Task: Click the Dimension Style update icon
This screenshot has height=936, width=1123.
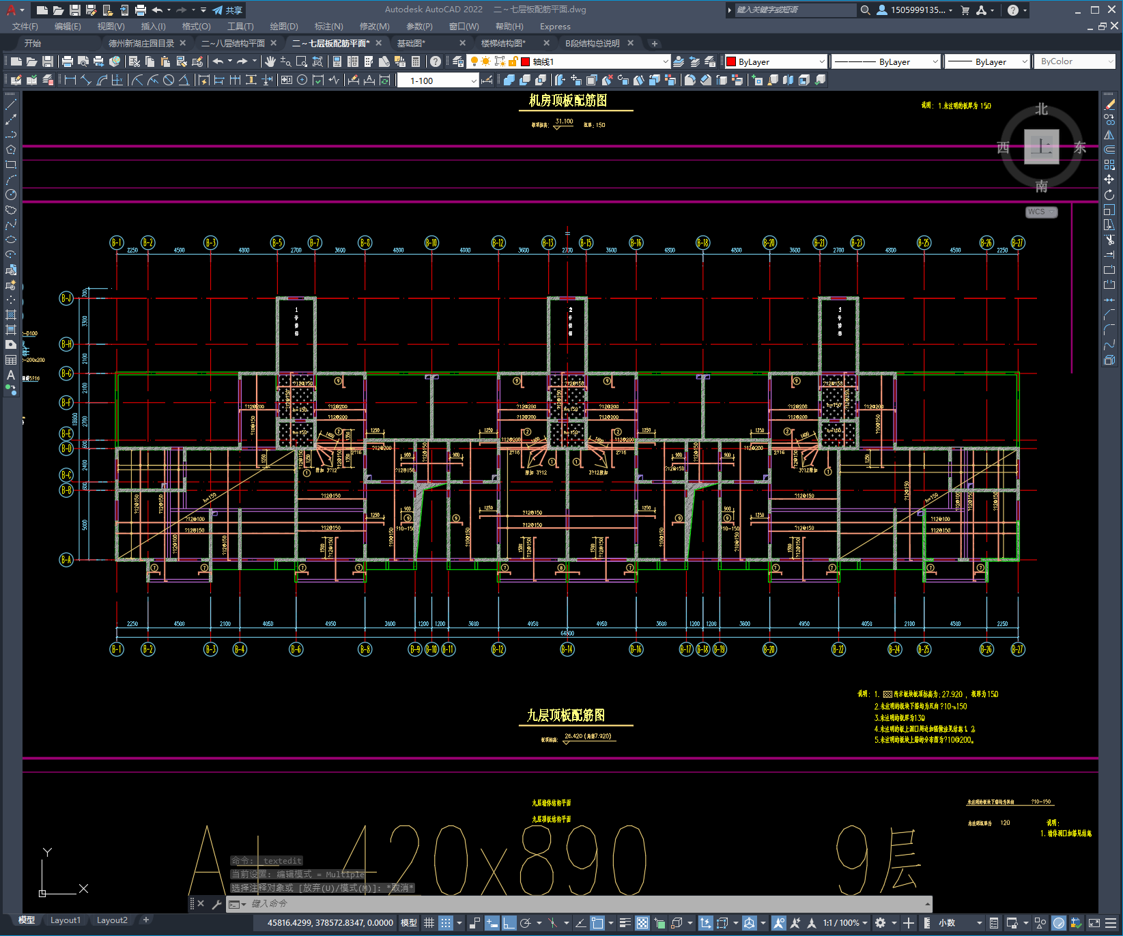Action: [384, 80]
